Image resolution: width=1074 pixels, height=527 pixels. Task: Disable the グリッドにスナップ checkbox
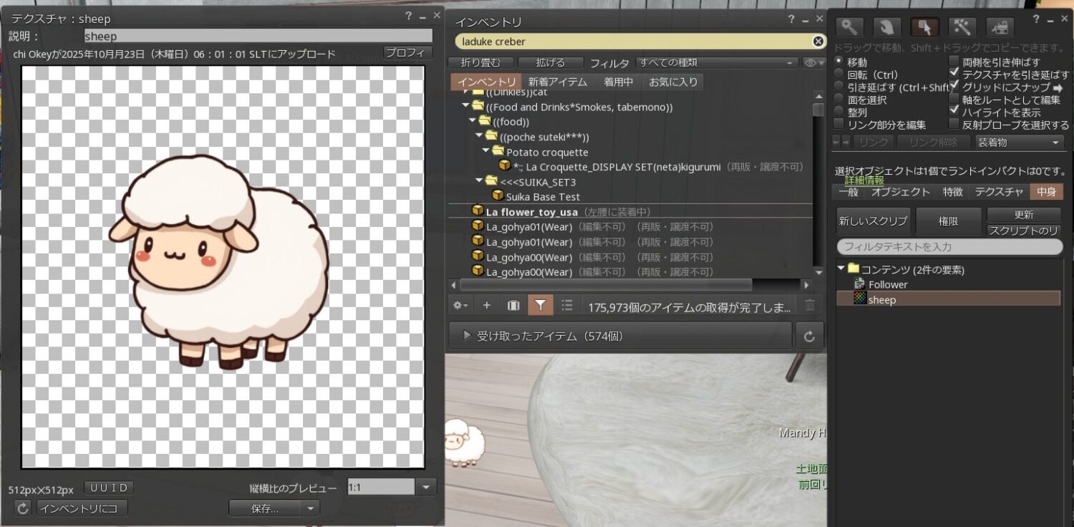(954, 86)
